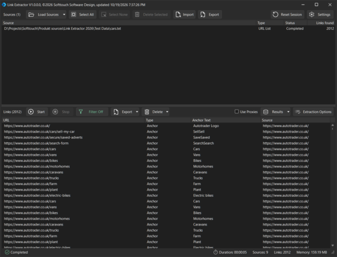Viewport: 337px width, 257px height.
Task: Click the Stop icon
Action: coord(55,112)
